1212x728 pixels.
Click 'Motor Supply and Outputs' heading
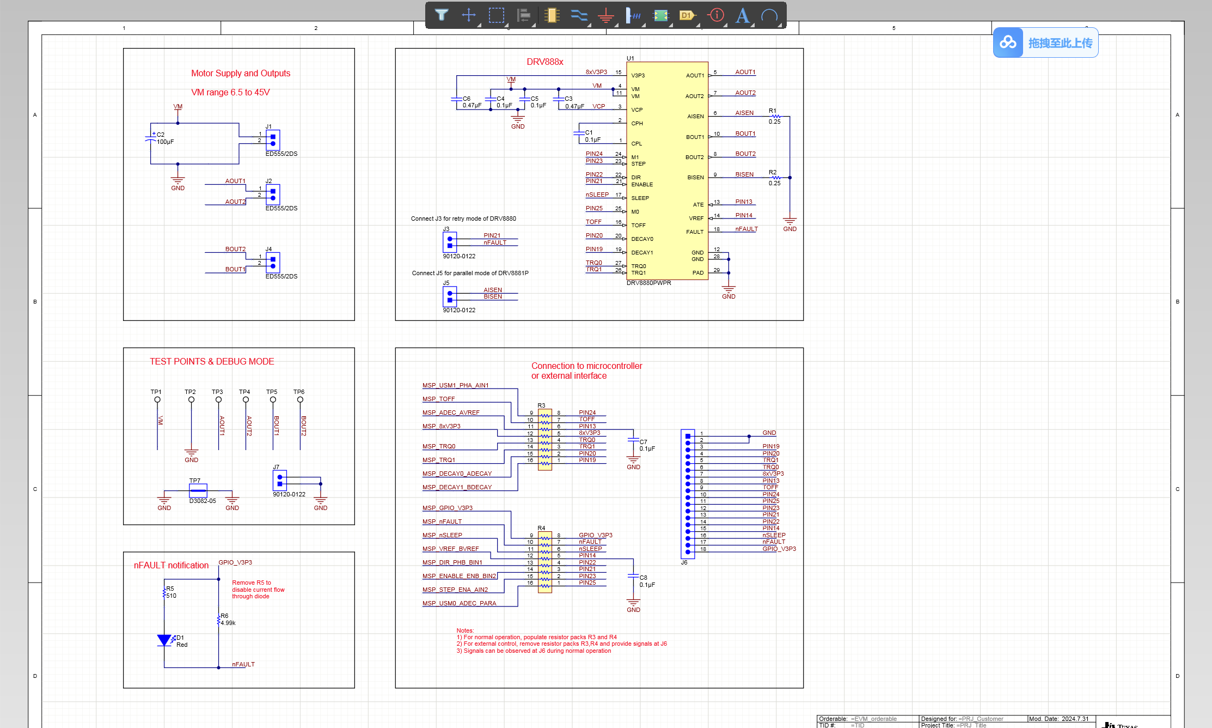(241, 73)
